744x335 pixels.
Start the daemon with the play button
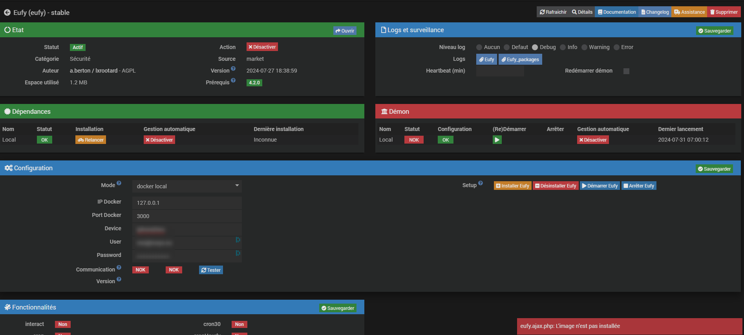[497, 140]
